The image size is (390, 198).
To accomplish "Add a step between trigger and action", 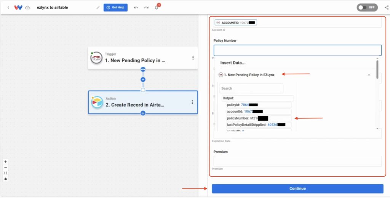I will tap(143, 80).
